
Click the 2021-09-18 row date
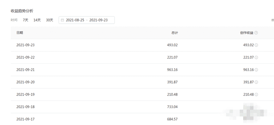pos(25,107)
